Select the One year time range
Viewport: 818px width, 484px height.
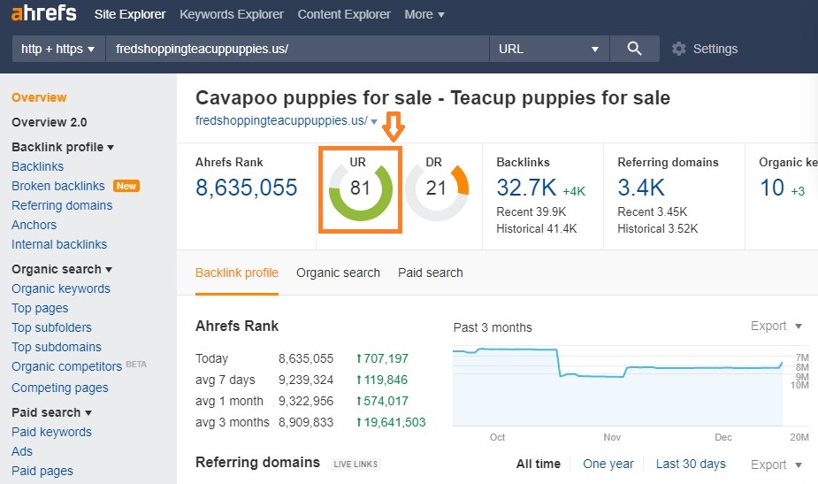(608, 464)
